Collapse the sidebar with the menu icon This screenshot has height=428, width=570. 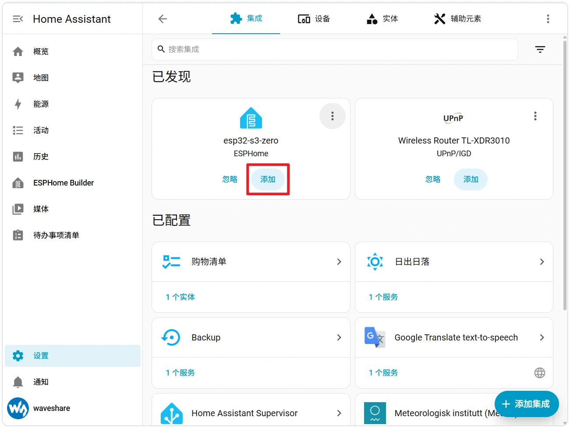pos(18,19)
